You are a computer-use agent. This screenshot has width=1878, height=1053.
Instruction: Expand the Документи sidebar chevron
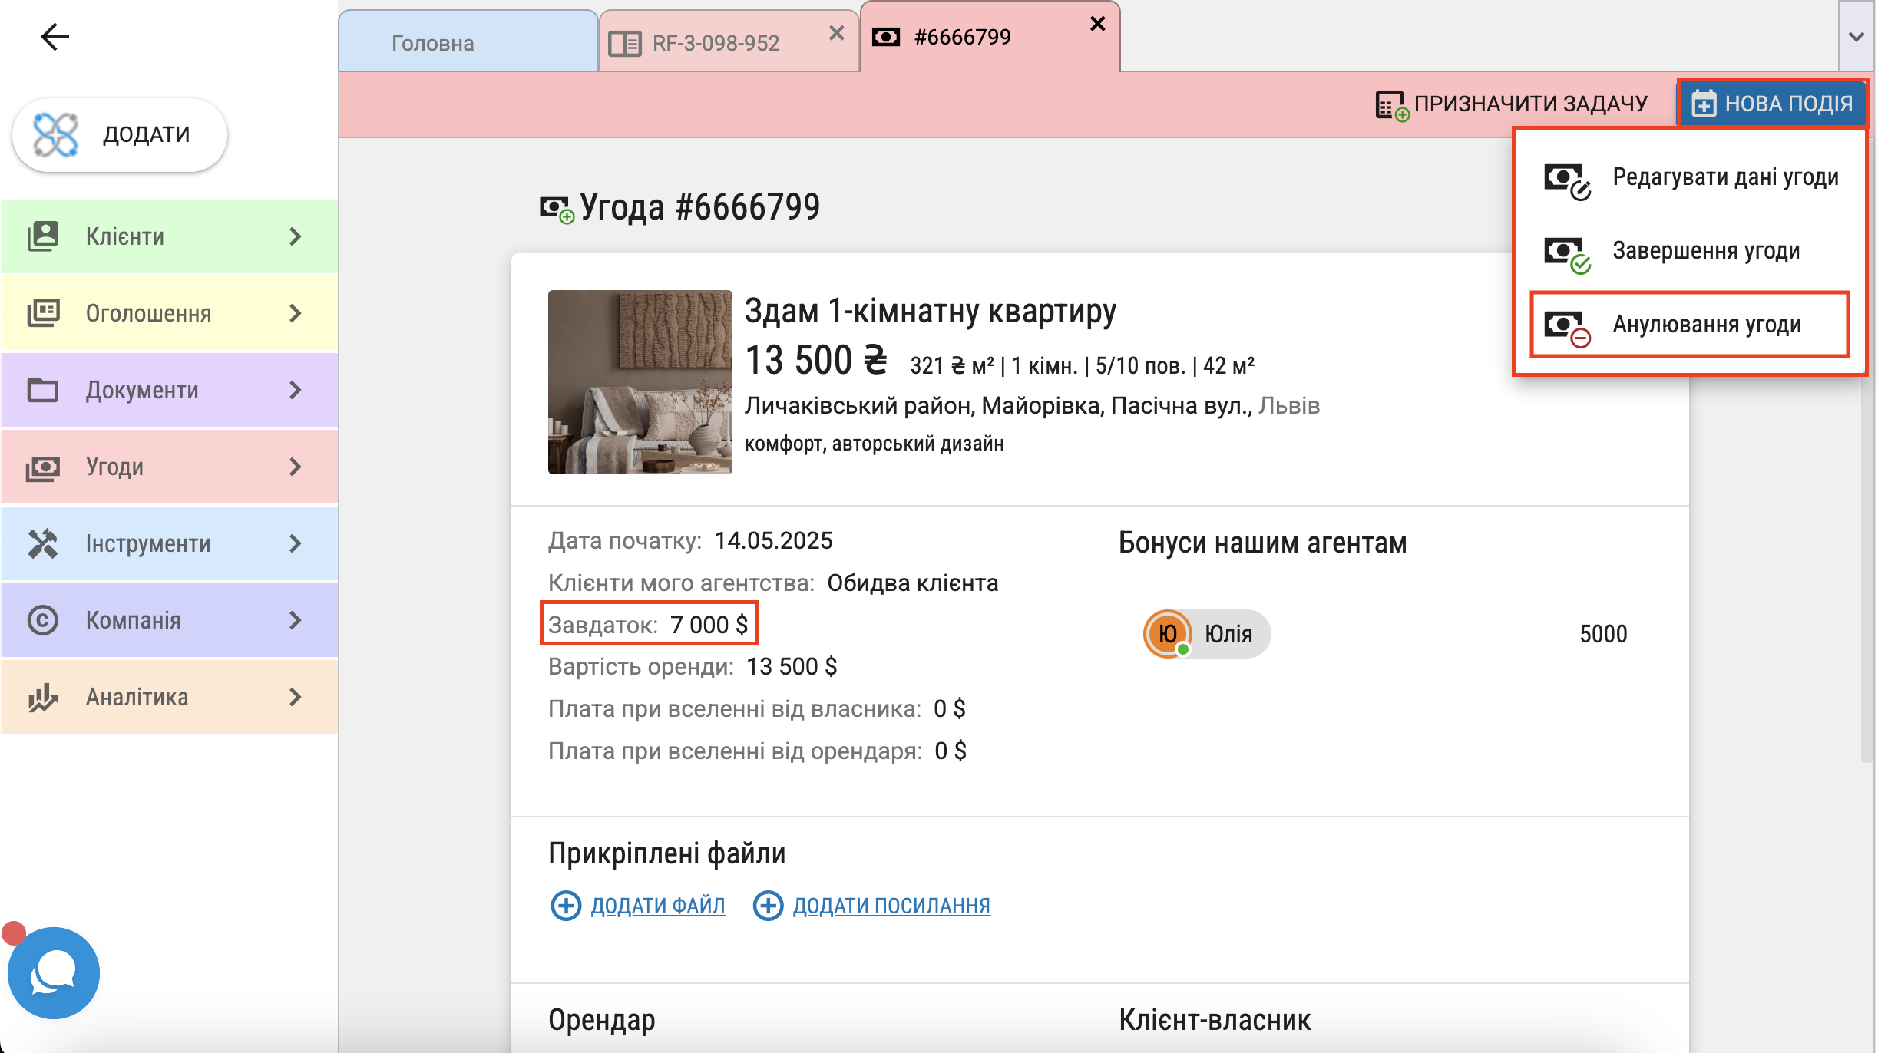click(x=296, y=390)
